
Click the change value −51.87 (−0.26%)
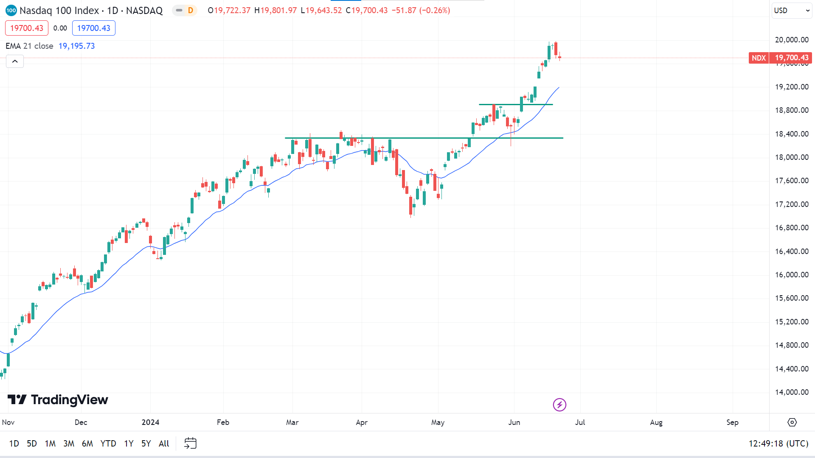420,10
